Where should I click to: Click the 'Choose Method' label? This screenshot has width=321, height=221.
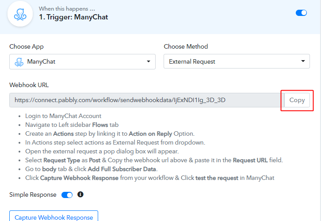(x=186, y=46)
